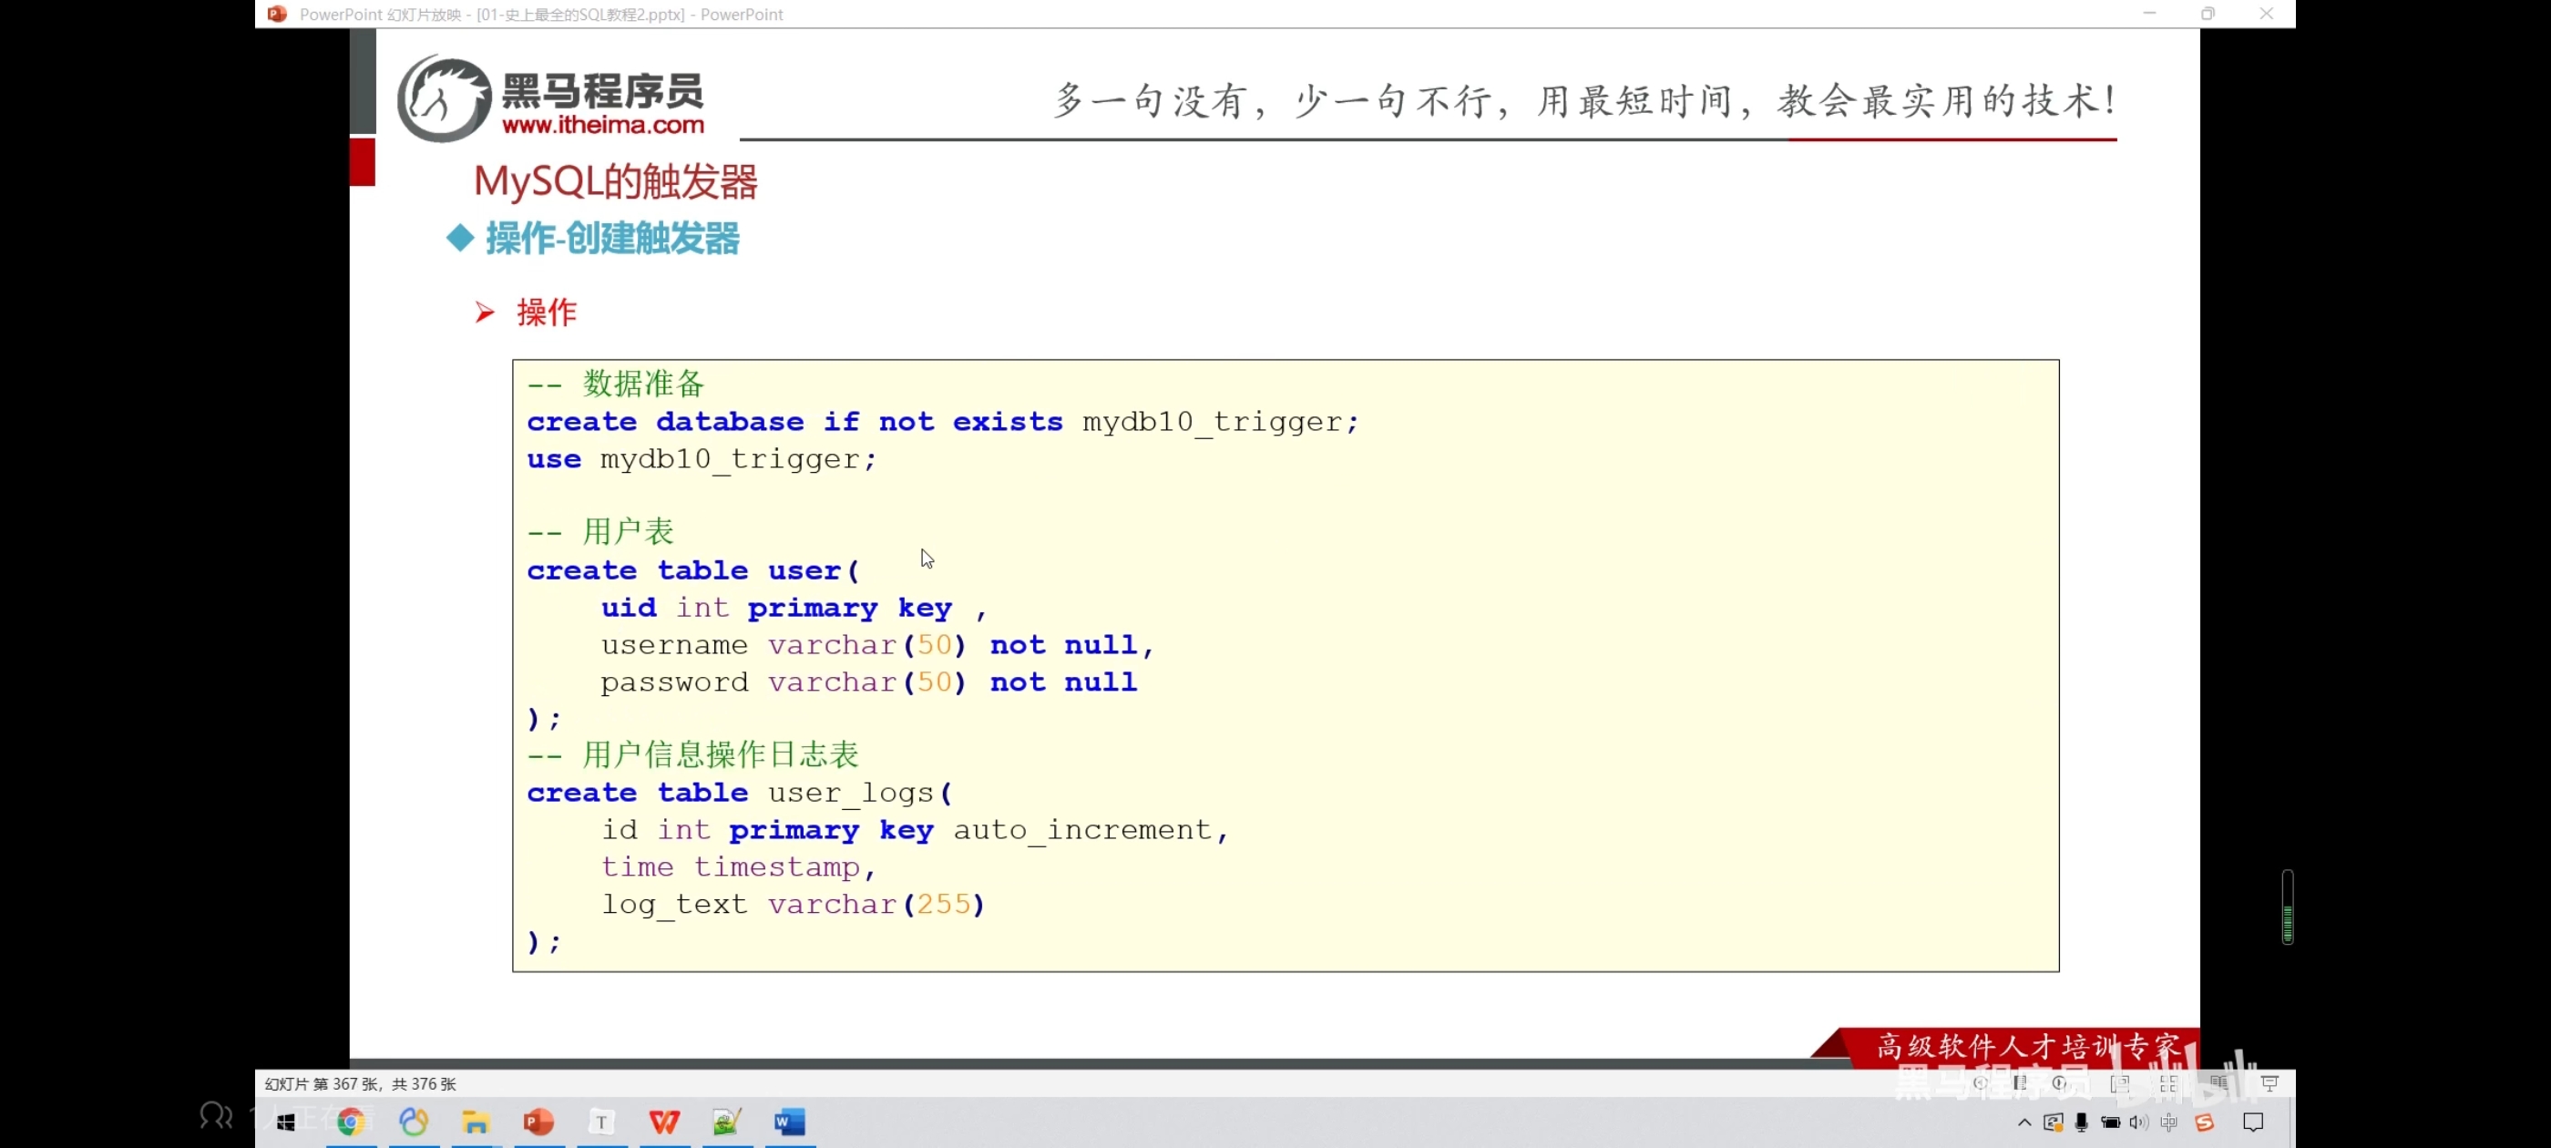
Task: Adjust the system volume speaker icon
Action: point(2139,1122)
